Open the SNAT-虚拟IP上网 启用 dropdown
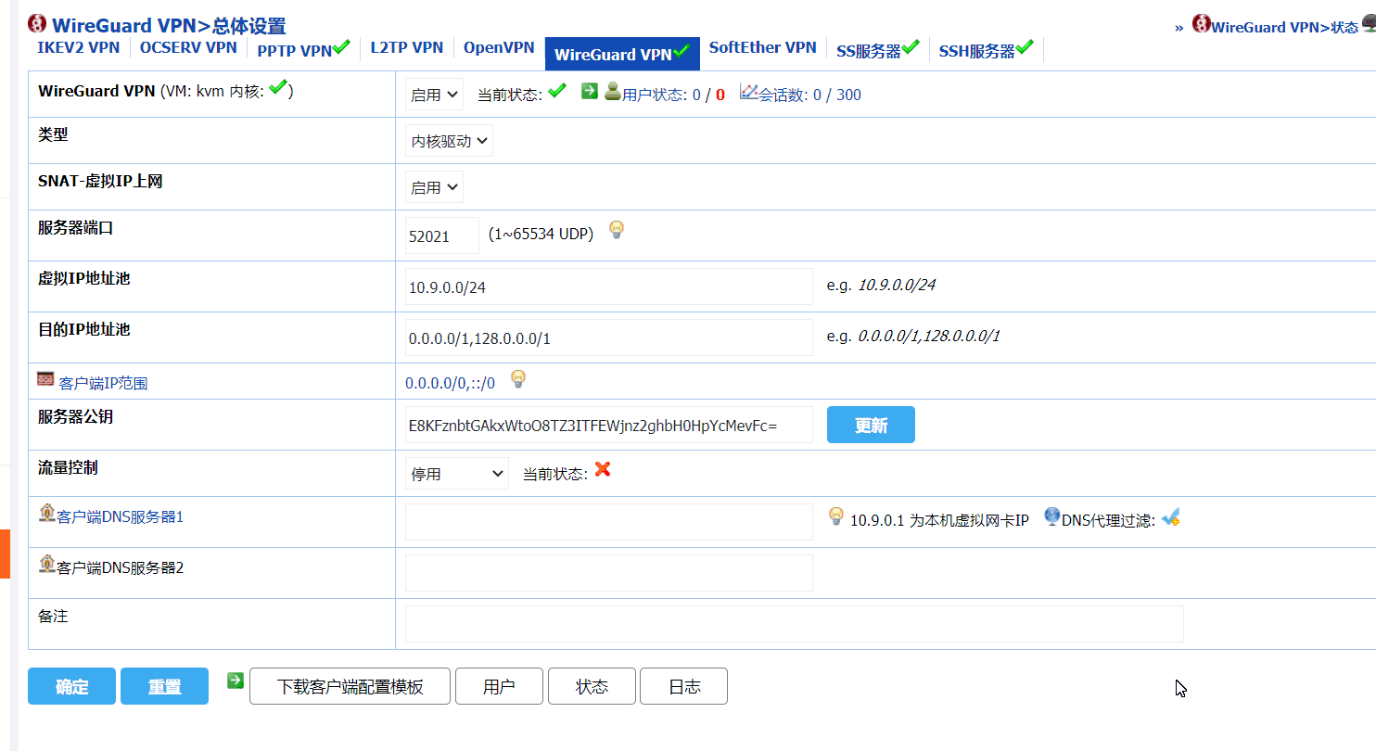Screen dimensions: 1376x751 click(434, 187)
